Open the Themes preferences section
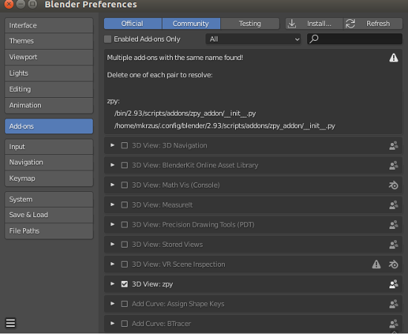 pyautogui.click(x=49, y=41)
